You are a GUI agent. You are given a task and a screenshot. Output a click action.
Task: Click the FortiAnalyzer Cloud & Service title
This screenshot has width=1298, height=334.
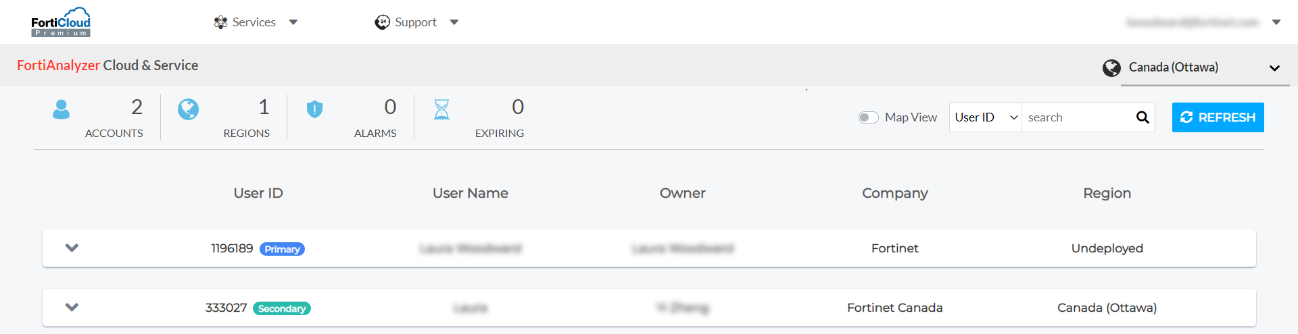pos(107,65)
